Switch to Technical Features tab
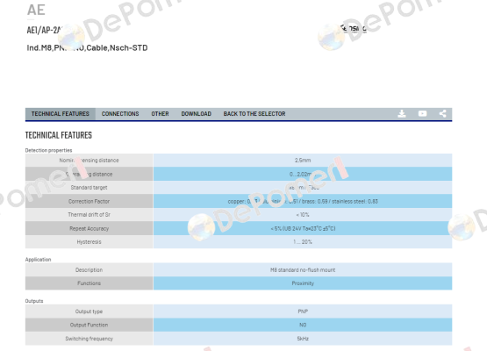Screen dimensions: 487x351 tap(61, 114)
